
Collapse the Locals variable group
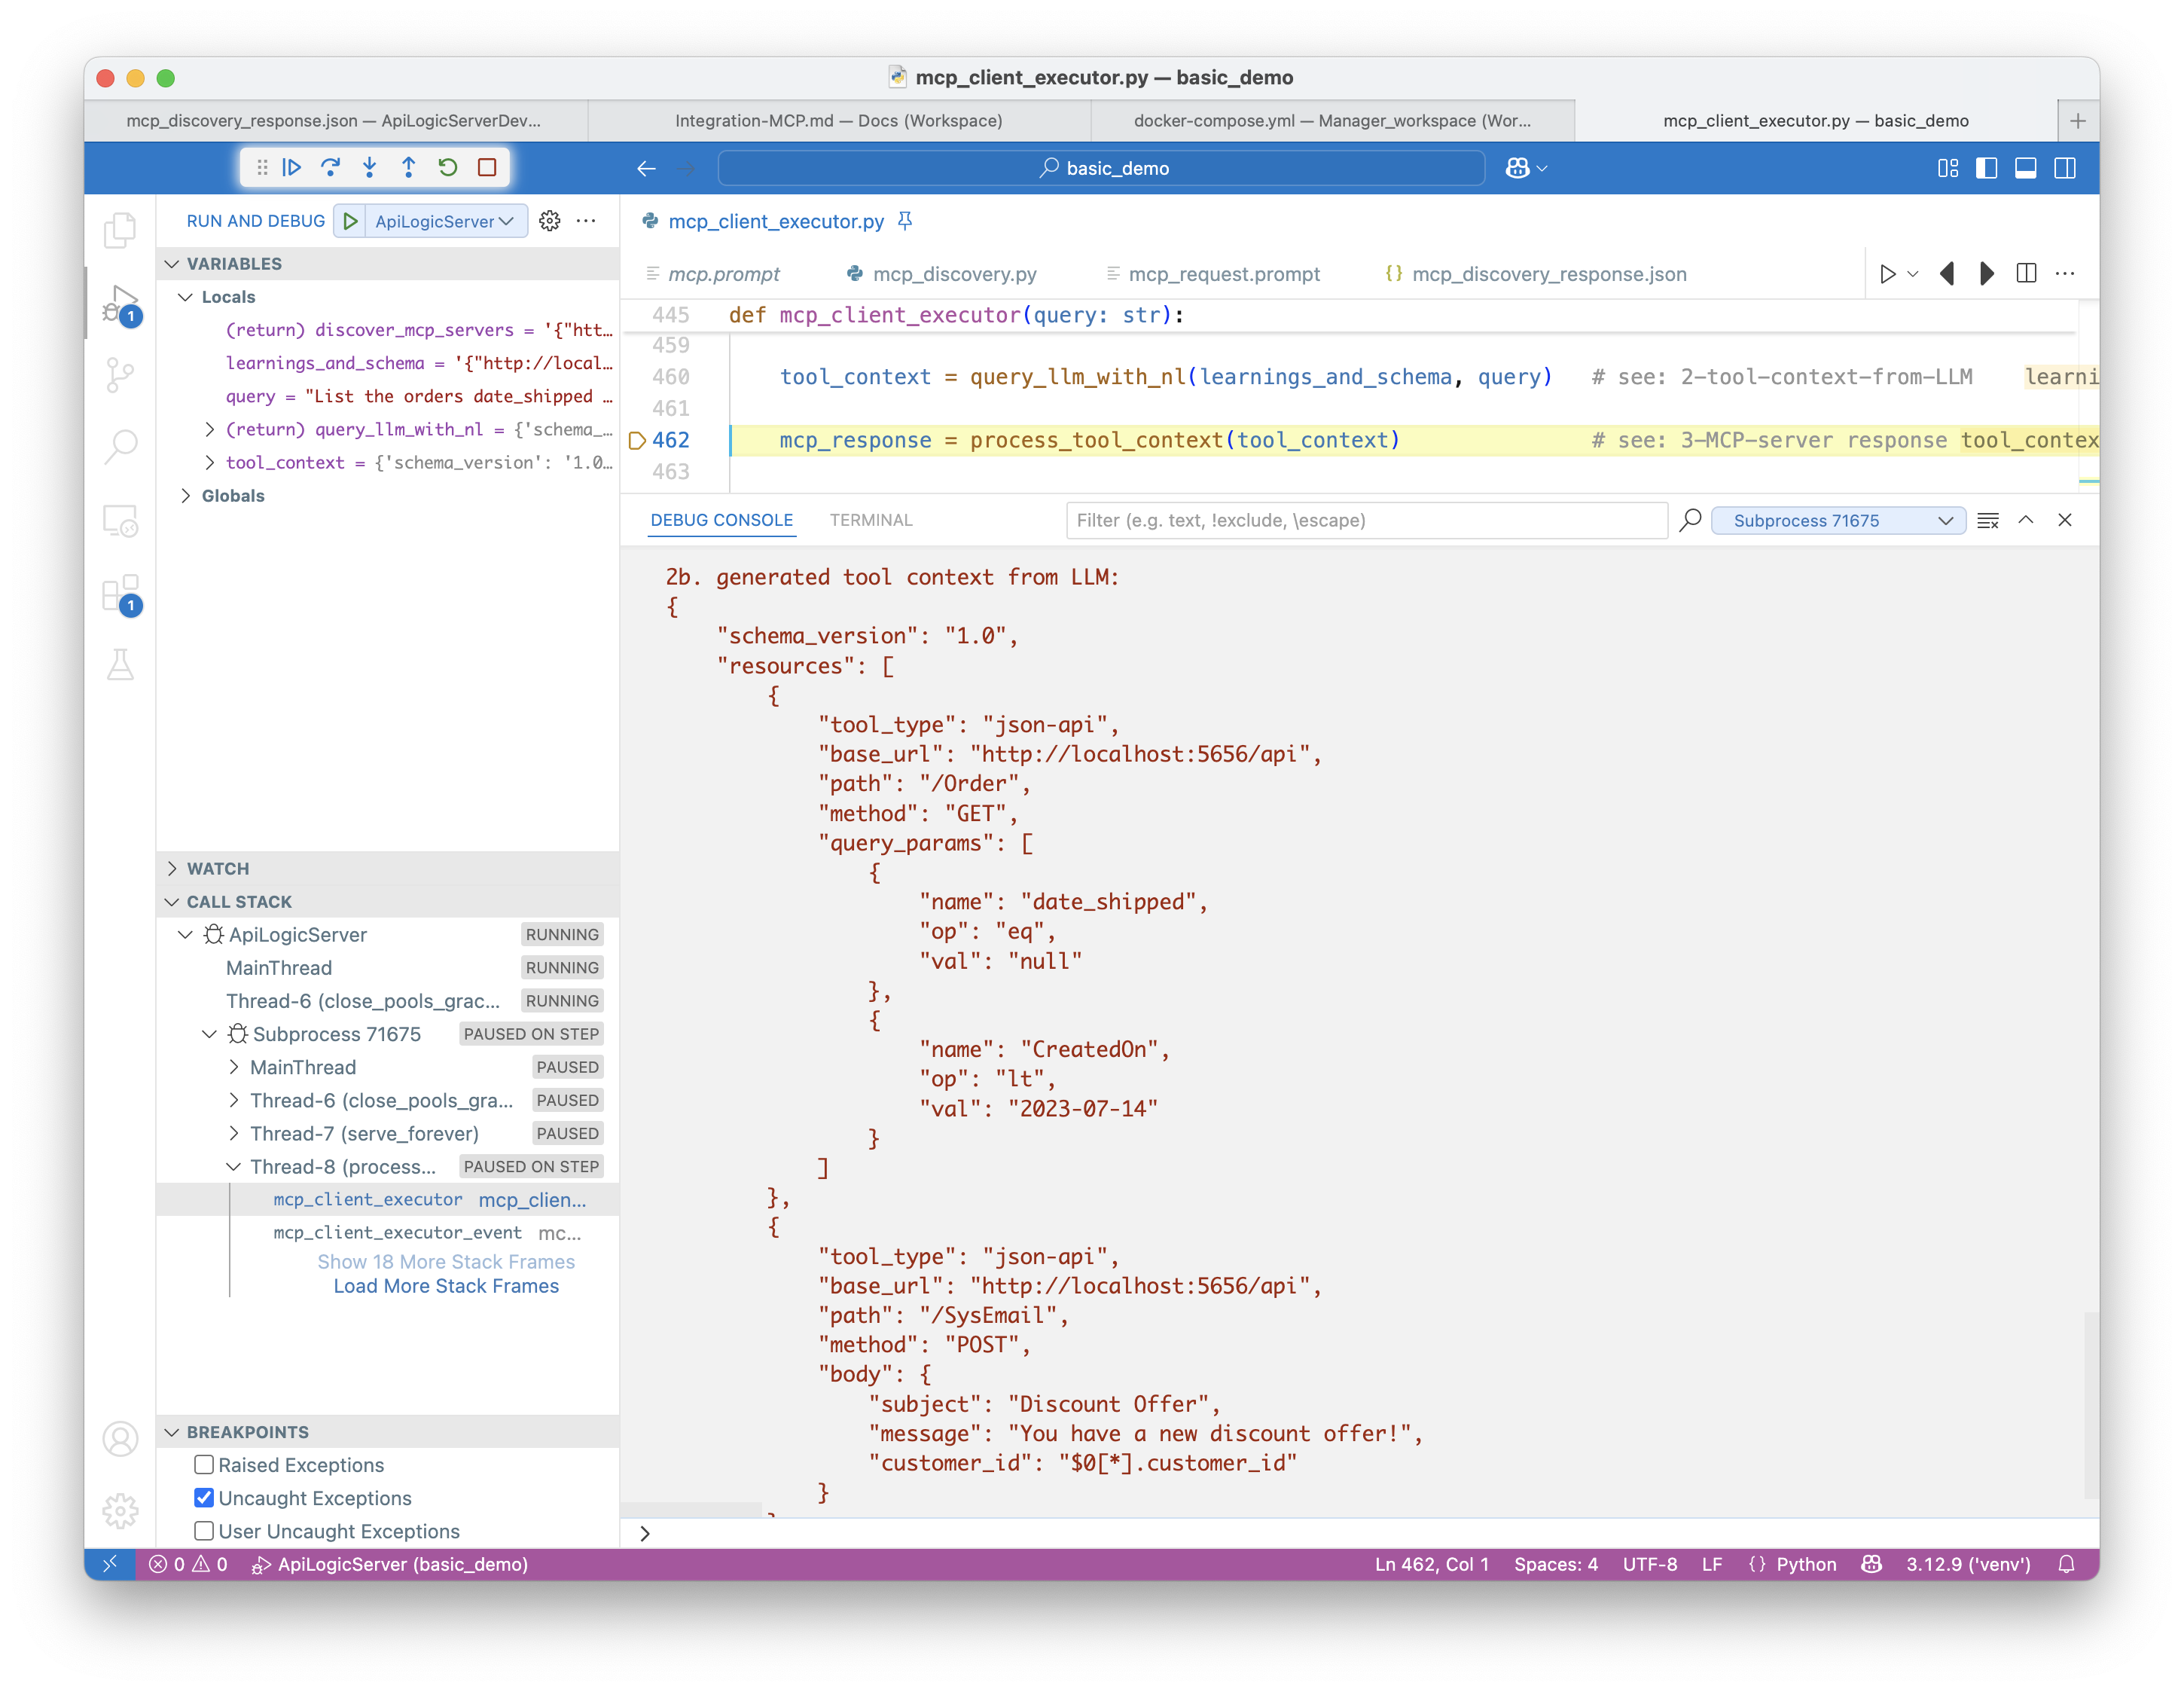click(x=185, y=297)
